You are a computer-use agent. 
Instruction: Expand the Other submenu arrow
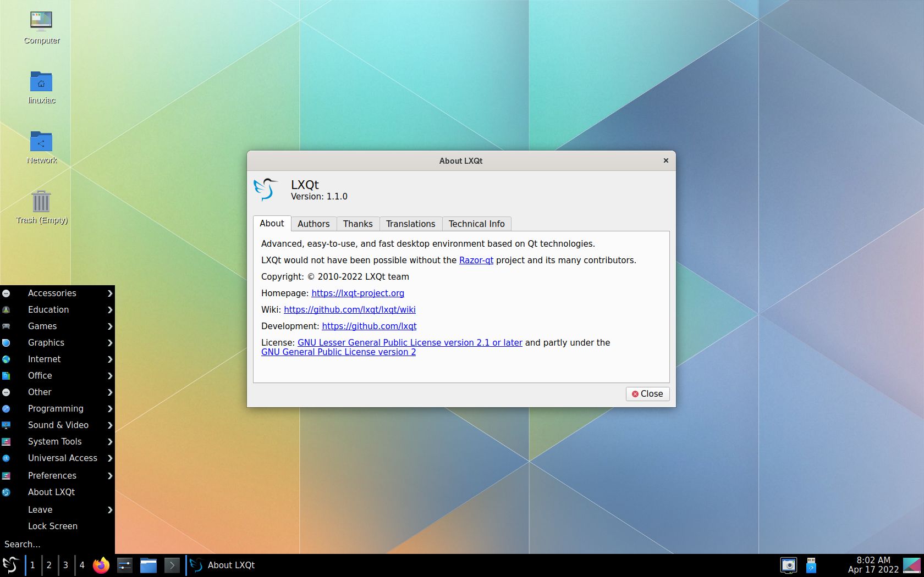pyautogui.click(x=110, y=392)
